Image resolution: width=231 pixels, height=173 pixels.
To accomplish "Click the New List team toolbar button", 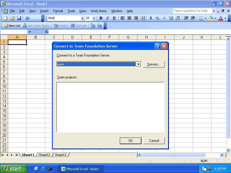I will [12, 26].
